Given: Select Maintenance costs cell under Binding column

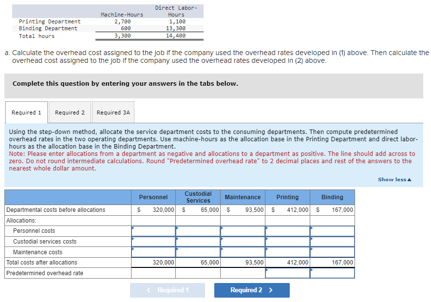Looking at the screenshot, I should [x=332, y=252].
